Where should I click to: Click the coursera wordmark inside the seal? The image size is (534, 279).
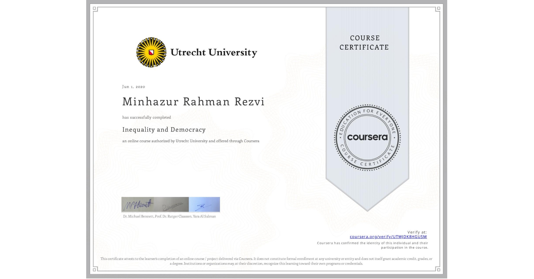[367, 137]
